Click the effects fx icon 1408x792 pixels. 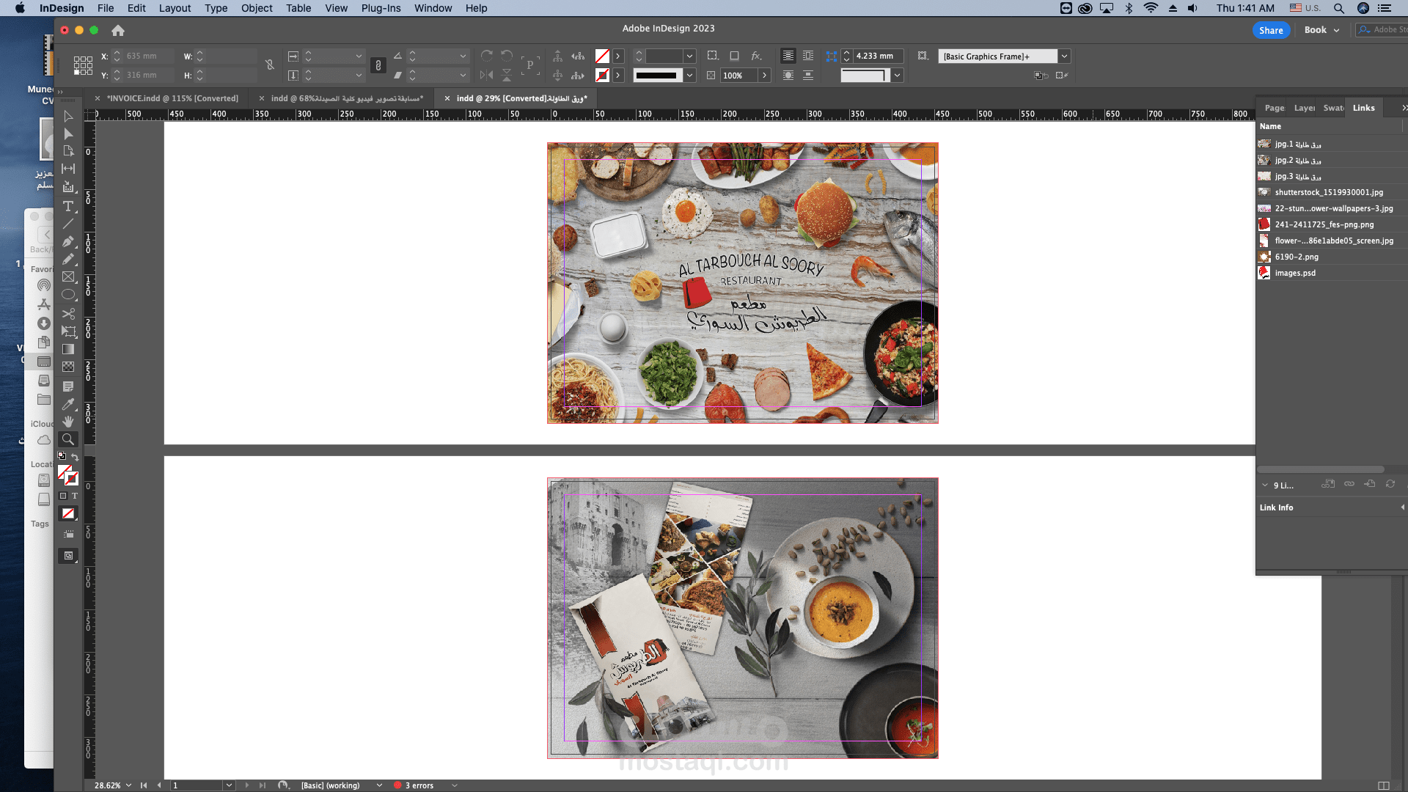point(756,56)
